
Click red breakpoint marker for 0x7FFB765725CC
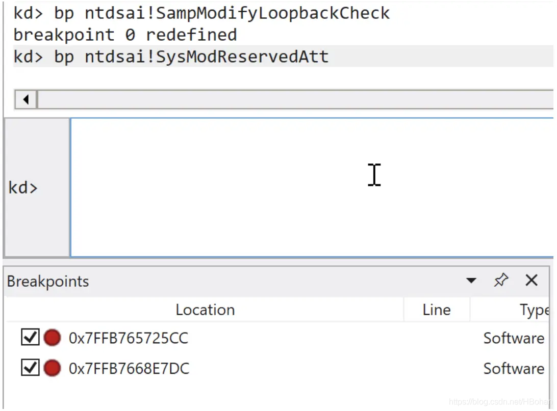coord(52,337)
